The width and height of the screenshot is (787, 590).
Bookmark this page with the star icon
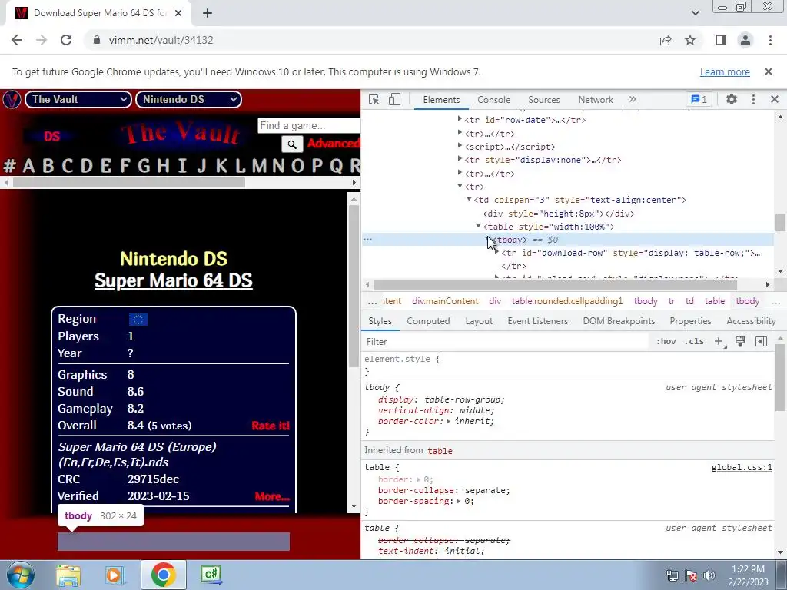(690, 40)
